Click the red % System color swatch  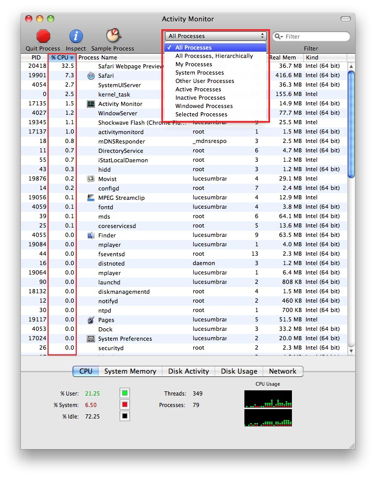tap(124, 404)
